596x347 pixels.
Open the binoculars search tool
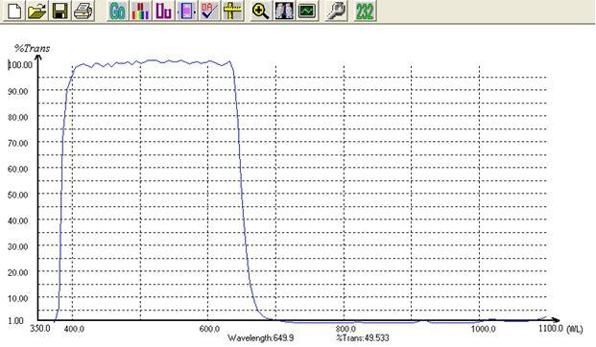[283, 11]
